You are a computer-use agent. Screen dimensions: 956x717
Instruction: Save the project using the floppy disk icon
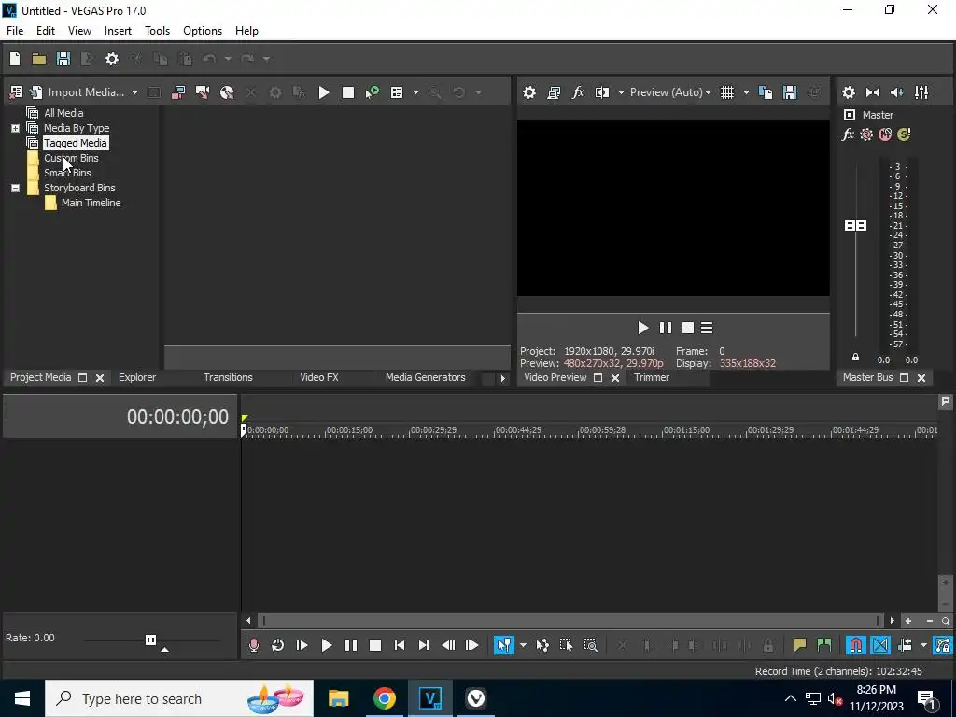pos(63,59)
